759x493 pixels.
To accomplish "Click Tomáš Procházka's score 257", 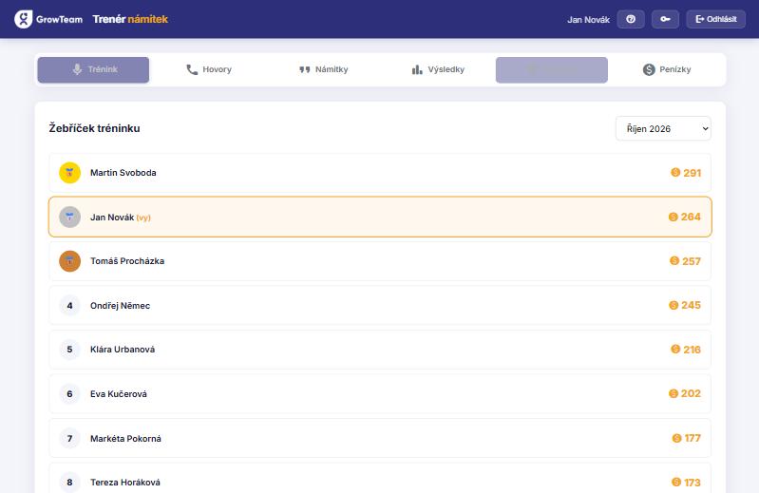I will 692,261.
